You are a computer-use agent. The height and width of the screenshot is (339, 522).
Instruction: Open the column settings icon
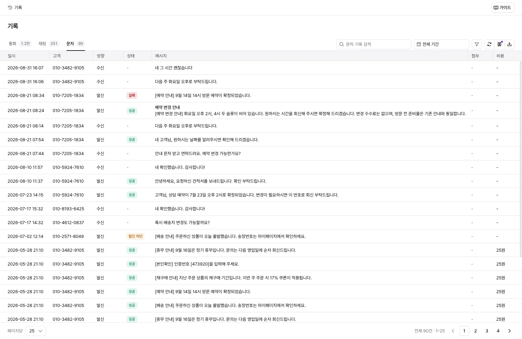pos(499,44)
